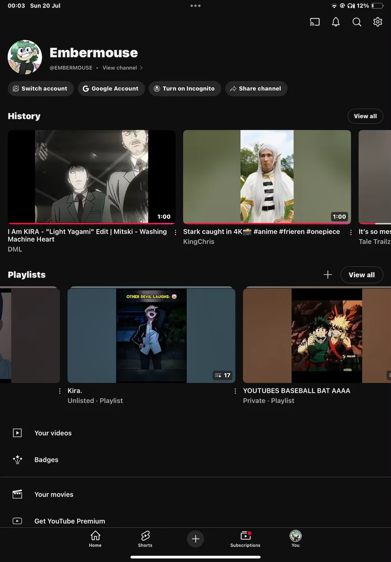Click the @EMBERMOUSE handle text
The height and width of the screenshot is (562, 391).
(x=71, y=68)
